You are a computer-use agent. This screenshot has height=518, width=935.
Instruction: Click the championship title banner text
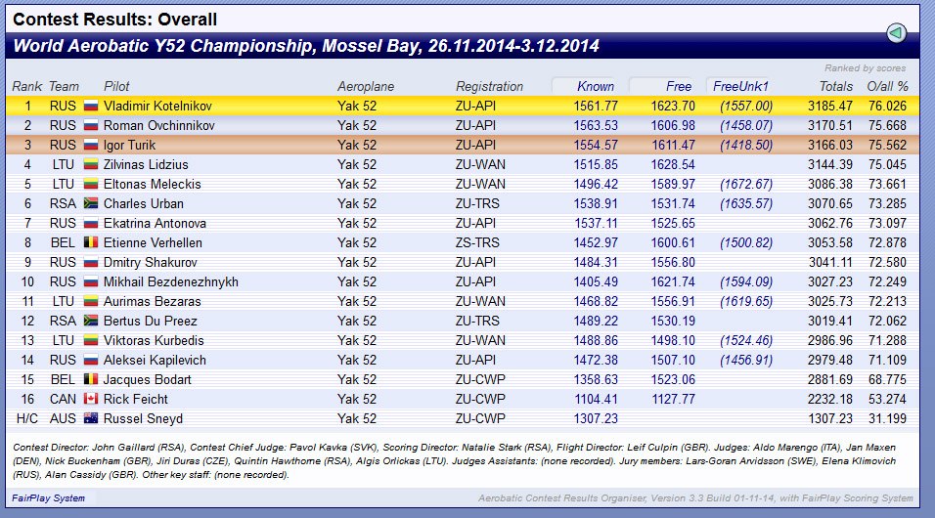coord(306,46)
